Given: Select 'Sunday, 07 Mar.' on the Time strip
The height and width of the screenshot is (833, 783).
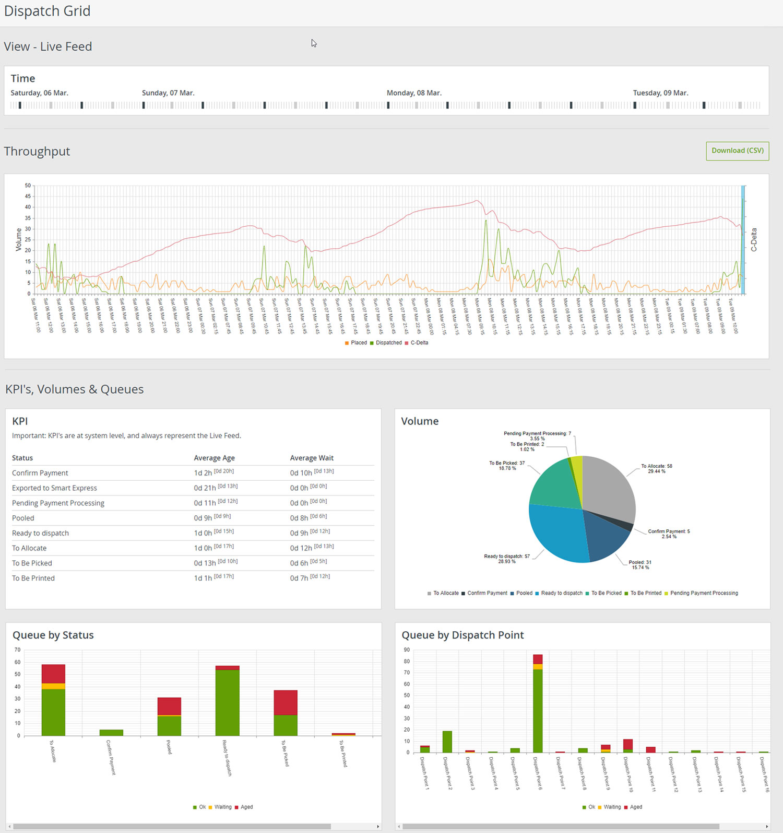Looking at the screenshot, I should (x=168, y=93).
